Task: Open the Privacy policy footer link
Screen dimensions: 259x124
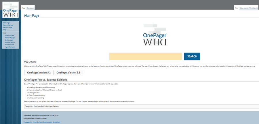Action: pos(28,122)
